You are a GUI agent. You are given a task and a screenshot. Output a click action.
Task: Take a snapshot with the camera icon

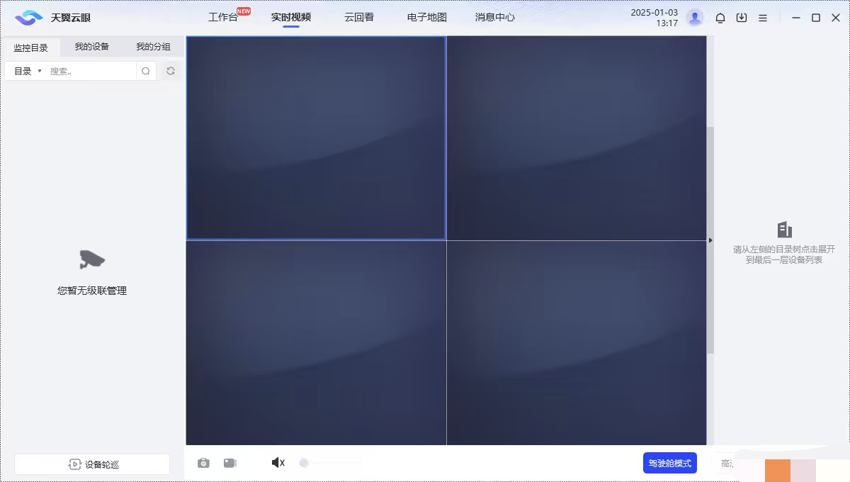(203, 462)
